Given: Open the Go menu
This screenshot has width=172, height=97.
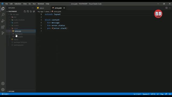Looking at the screenshot, I should coord(30,4).
